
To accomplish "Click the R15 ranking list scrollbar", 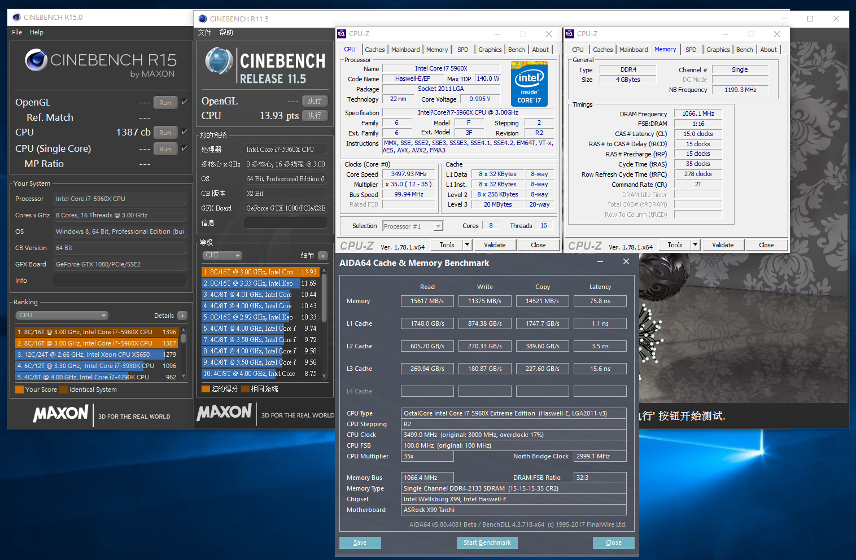I will click(x=184, y=353).
